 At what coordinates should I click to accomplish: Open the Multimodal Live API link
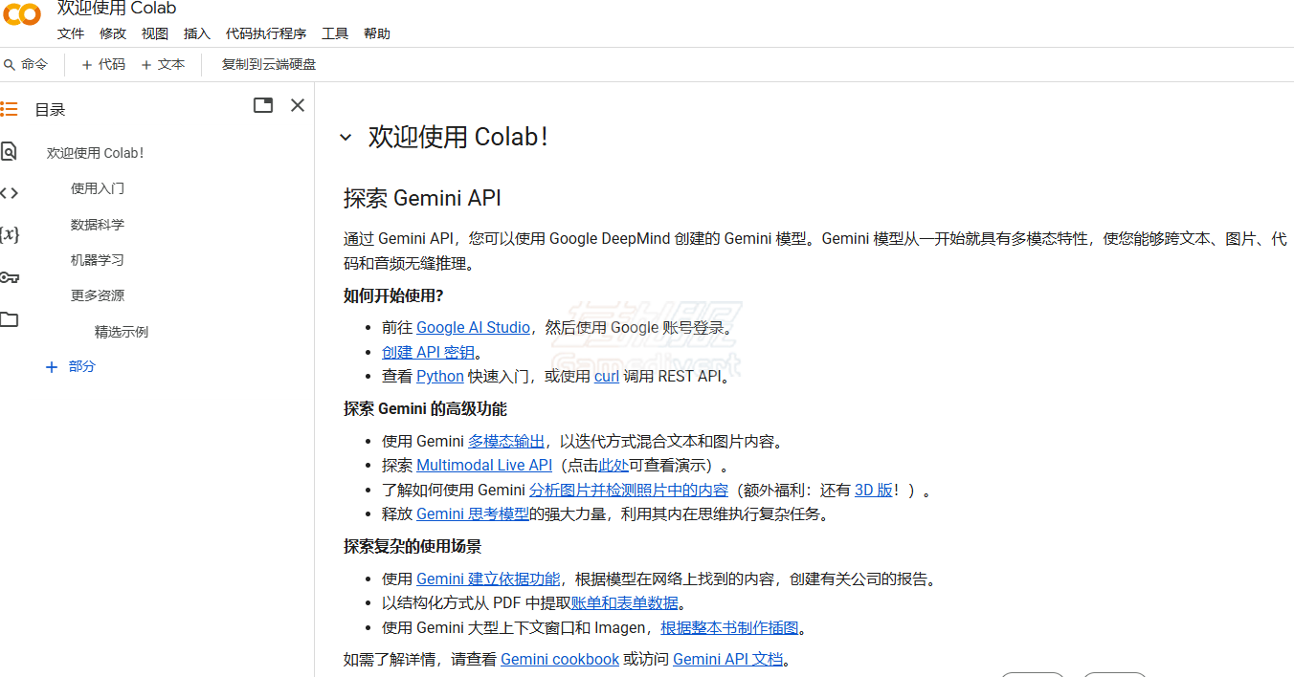coord(484,465)
